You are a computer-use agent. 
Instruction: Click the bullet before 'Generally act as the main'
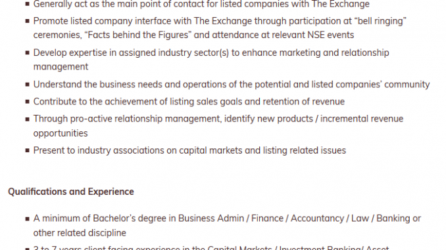[x=28, y=4]
